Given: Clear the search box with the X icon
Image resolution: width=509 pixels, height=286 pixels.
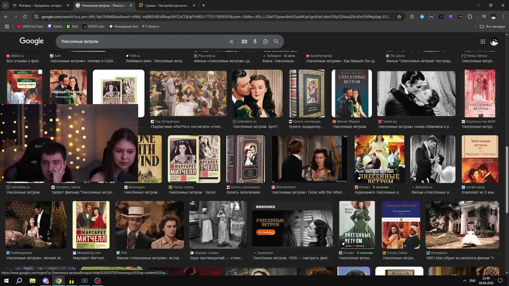Looking at the screenshot, I should [x=231, y=41].
